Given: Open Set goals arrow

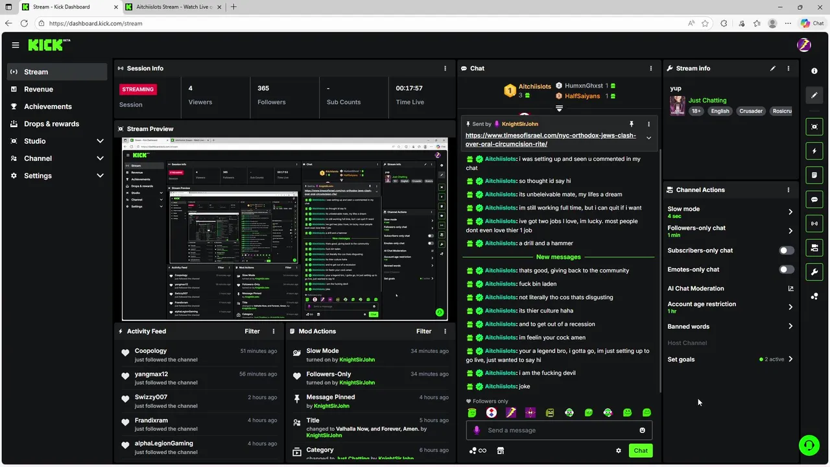Looking at the screenshot, I should (x=790, y=359).
